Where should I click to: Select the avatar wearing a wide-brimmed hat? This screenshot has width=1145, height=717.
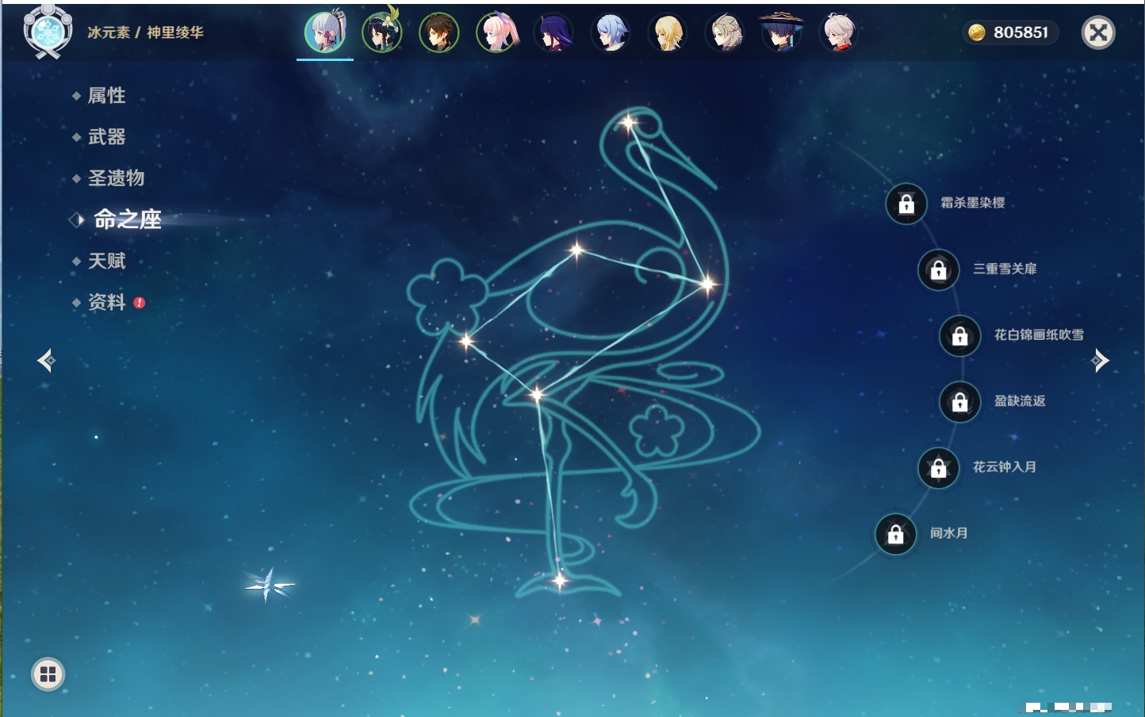click(x=782, y=32)
